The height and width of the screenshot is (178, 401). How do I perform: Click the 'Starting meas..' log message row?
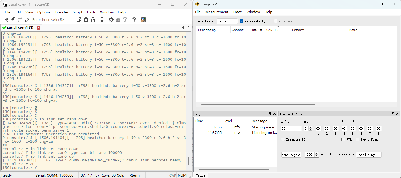(x=235, y=127)
